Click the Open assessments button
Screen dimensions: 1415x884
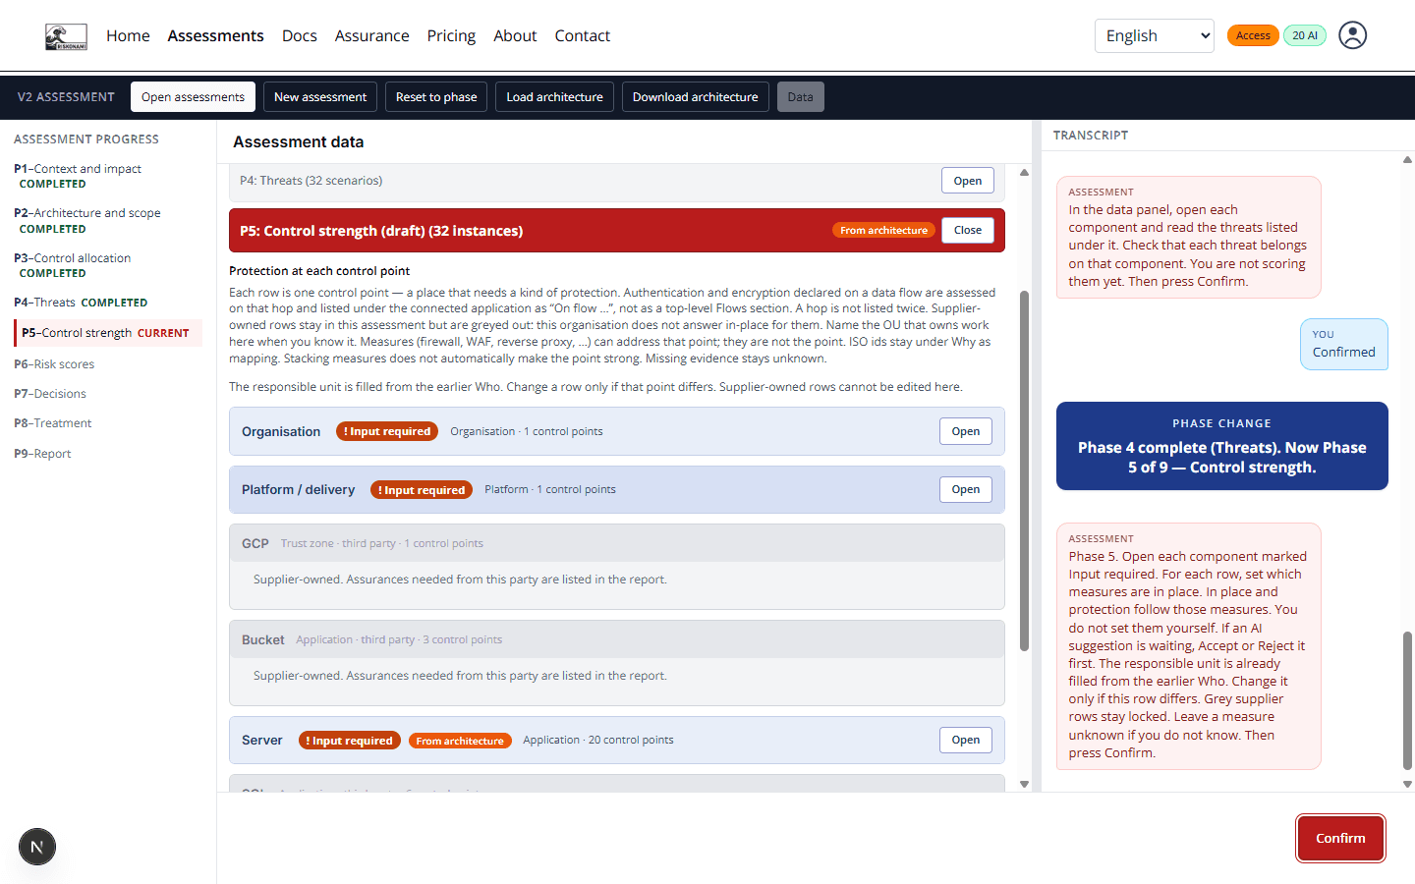[x=193, y=97]
